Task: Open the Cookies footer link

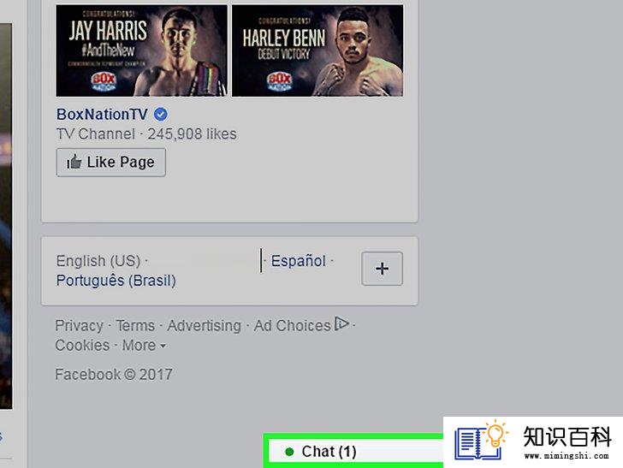Action: click(x=82, y=346)
